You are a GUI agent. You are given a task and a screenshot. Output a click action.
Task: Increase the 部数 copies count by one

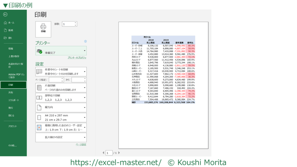pos(75,23)
